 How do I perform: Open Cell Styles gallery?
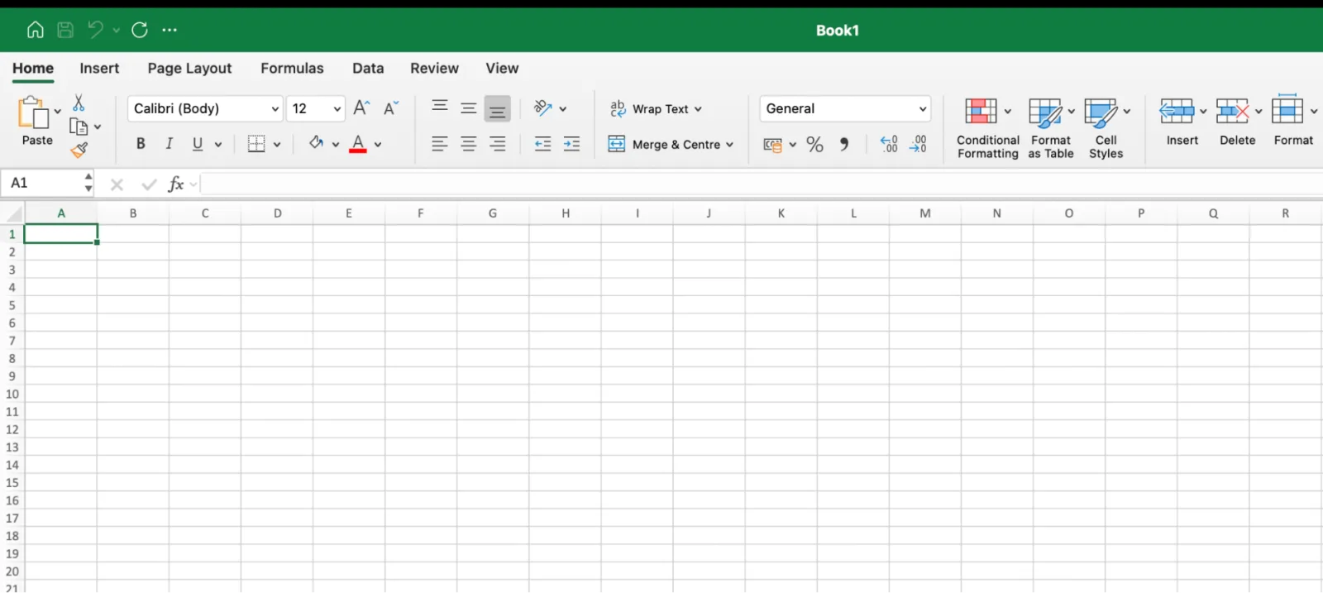(1106, 127)
